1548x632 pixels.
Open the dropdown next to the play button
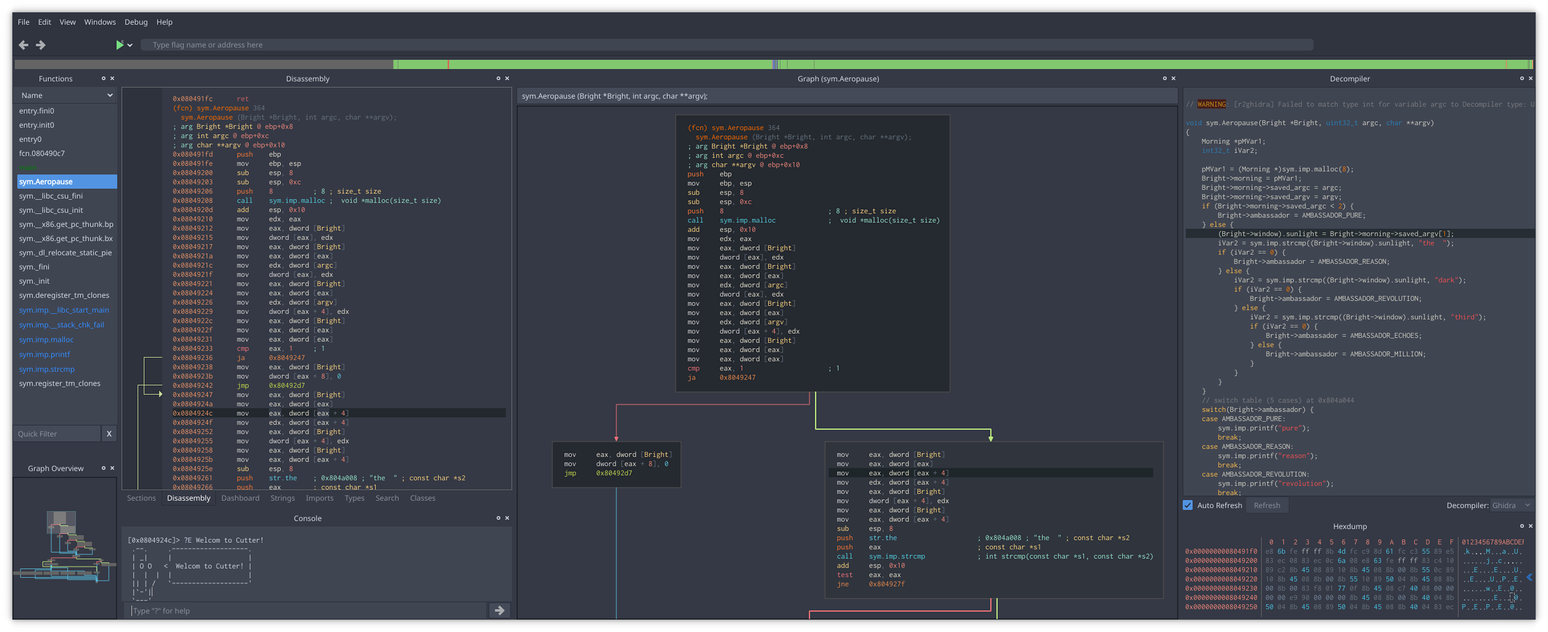[130, 44]
